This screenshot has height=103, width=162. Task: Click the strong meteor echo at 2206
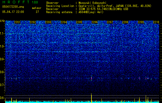tap(91, 78)
